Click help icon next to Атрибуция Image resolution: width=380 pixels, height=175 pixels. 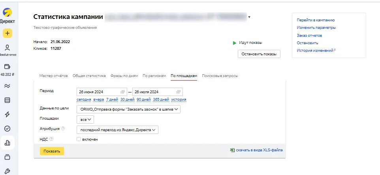pyautogui.click(x=63, y=129)
